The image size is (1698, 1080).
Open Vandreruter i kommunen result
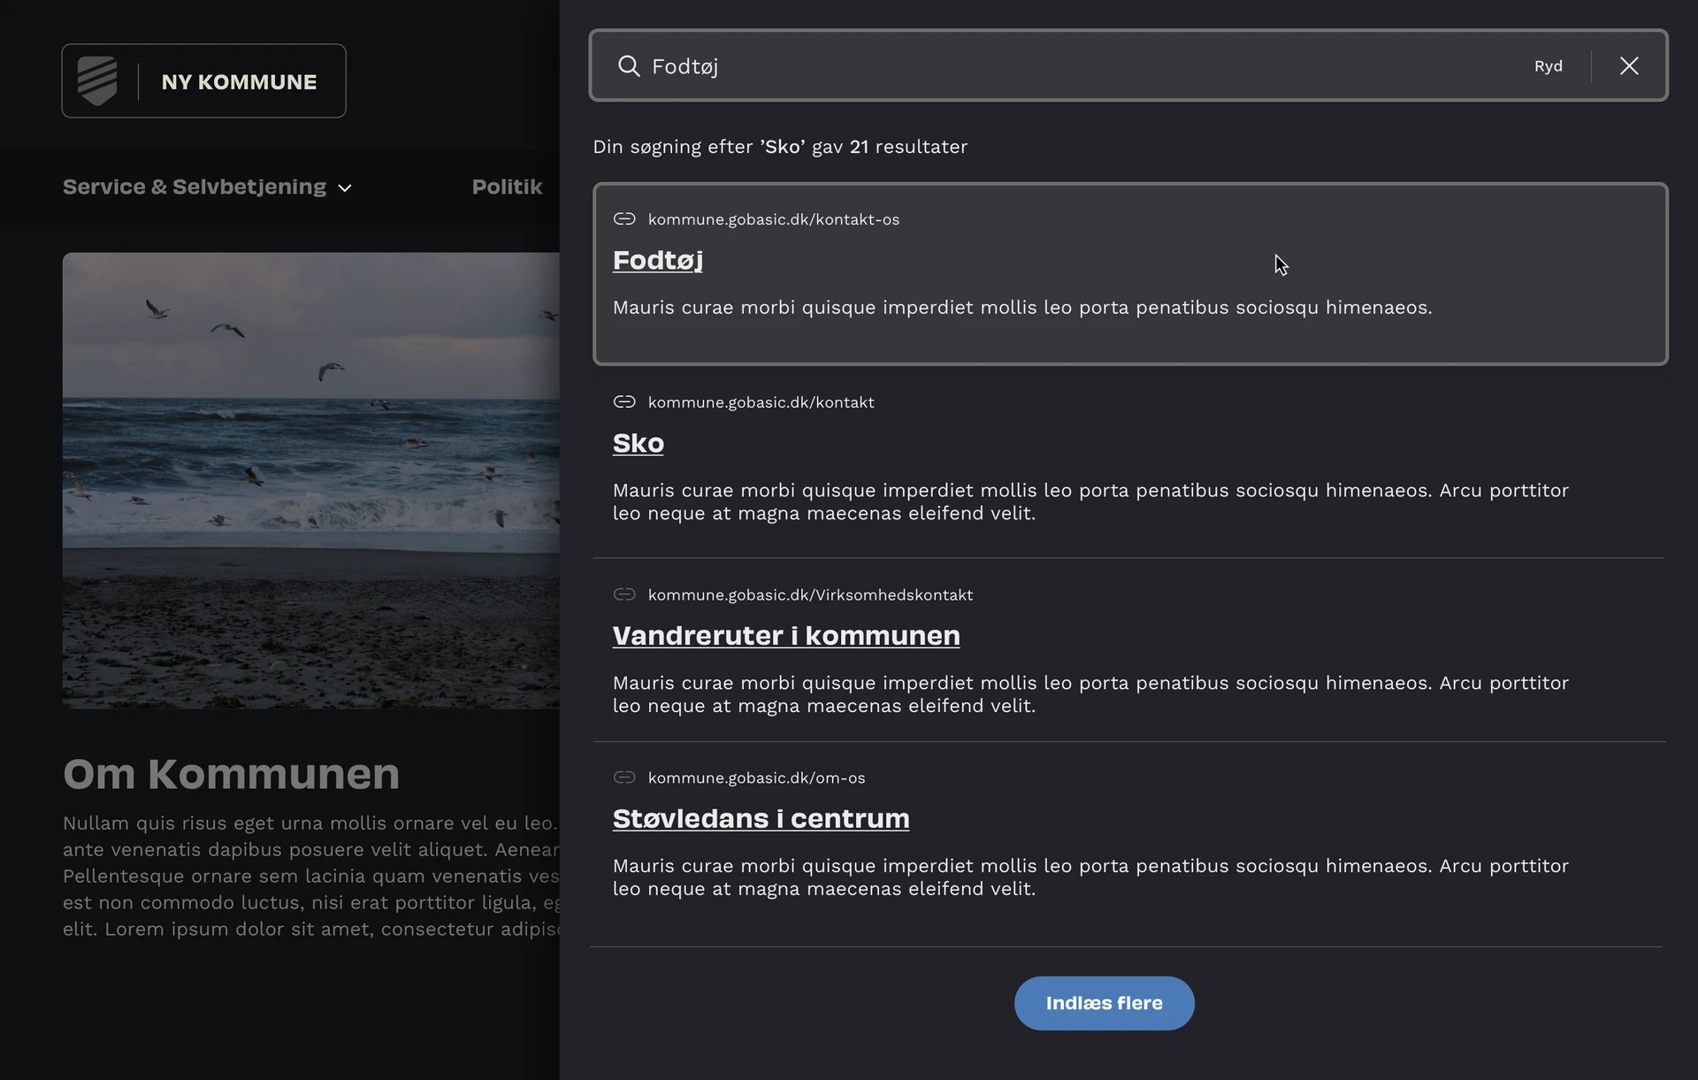(785, 636)
